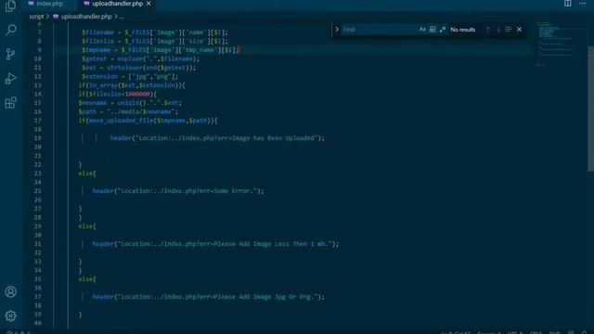This screenshot has height=334, width=594.
Task: Close the Find widget
Action: (x=519, y=29)
